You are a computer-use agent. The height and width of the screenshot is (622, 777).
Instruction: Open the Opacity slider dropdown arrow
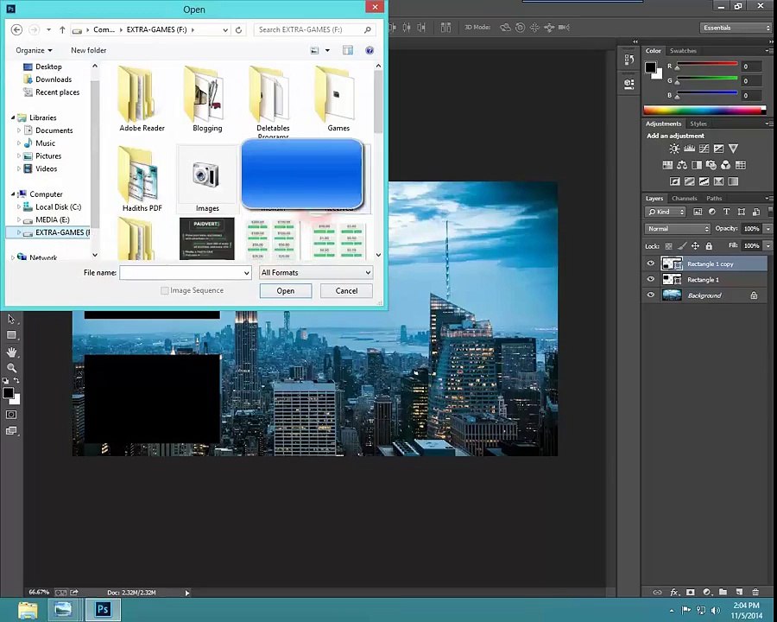coord(768,229)
